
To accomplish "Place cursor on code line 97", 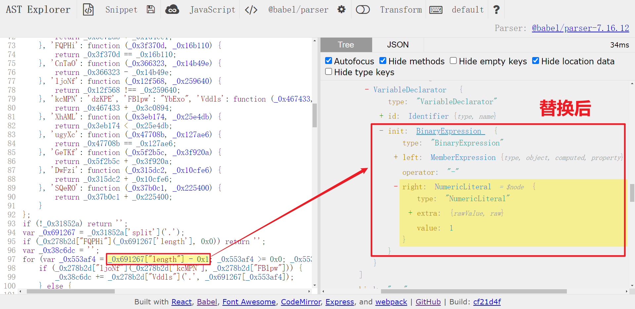I will coord(167,259).
